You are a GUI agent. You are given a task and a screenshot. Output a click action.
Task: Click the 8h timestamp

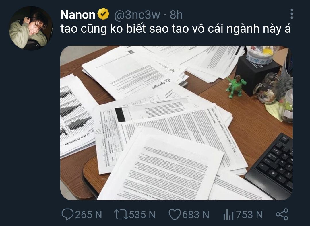[176, 15]
